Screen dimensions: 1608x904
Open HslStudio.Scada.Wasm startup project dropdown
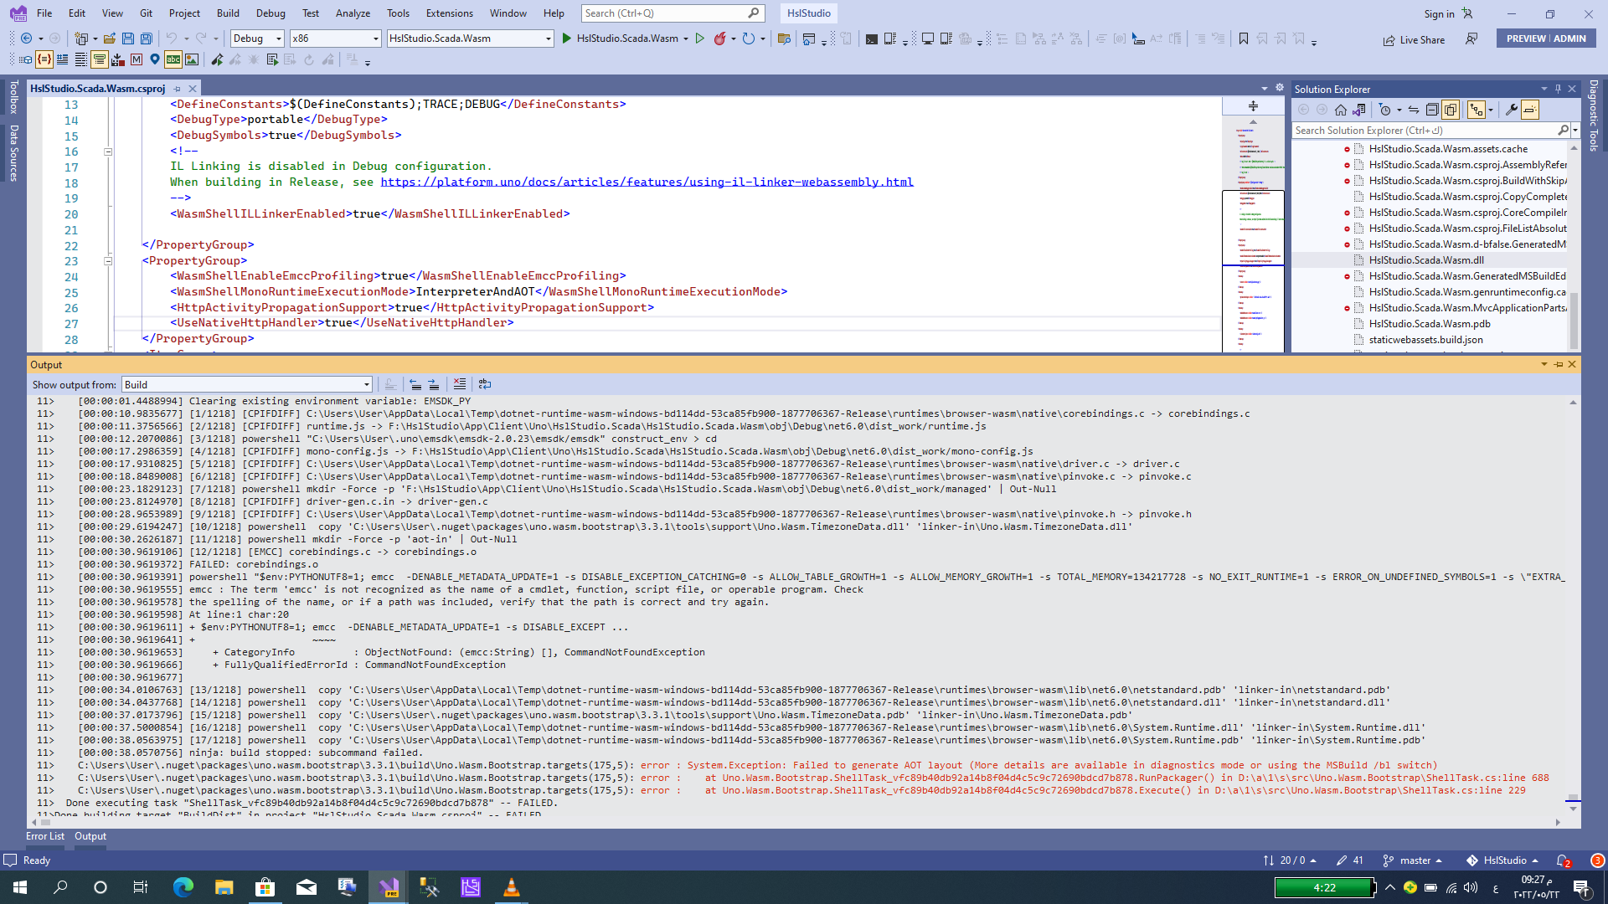tap(471, 39)
